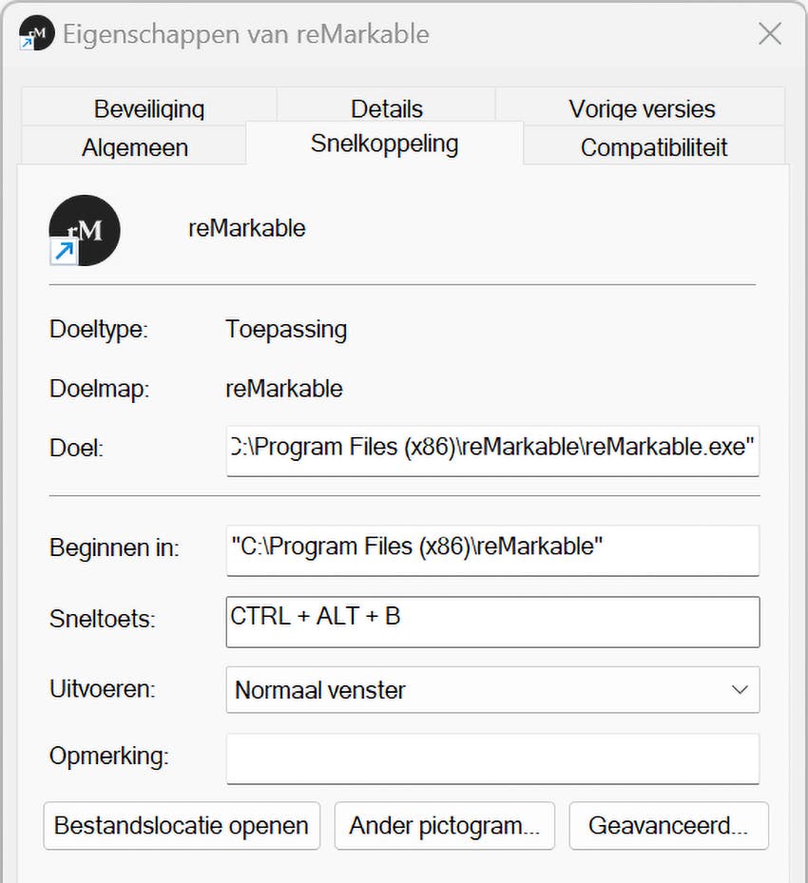Close the Eigenschappen van reMarkable dialog
The height and width of the screenshot is (883, 808).
click(769, 34)
